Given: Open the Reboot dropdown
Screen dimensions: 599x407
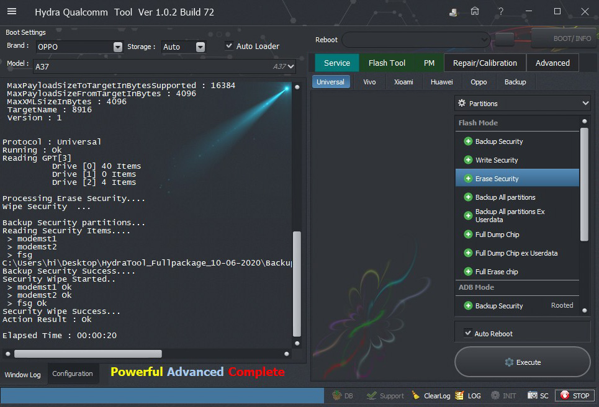Looking at the screenshot, I should [x=417, y=40].
